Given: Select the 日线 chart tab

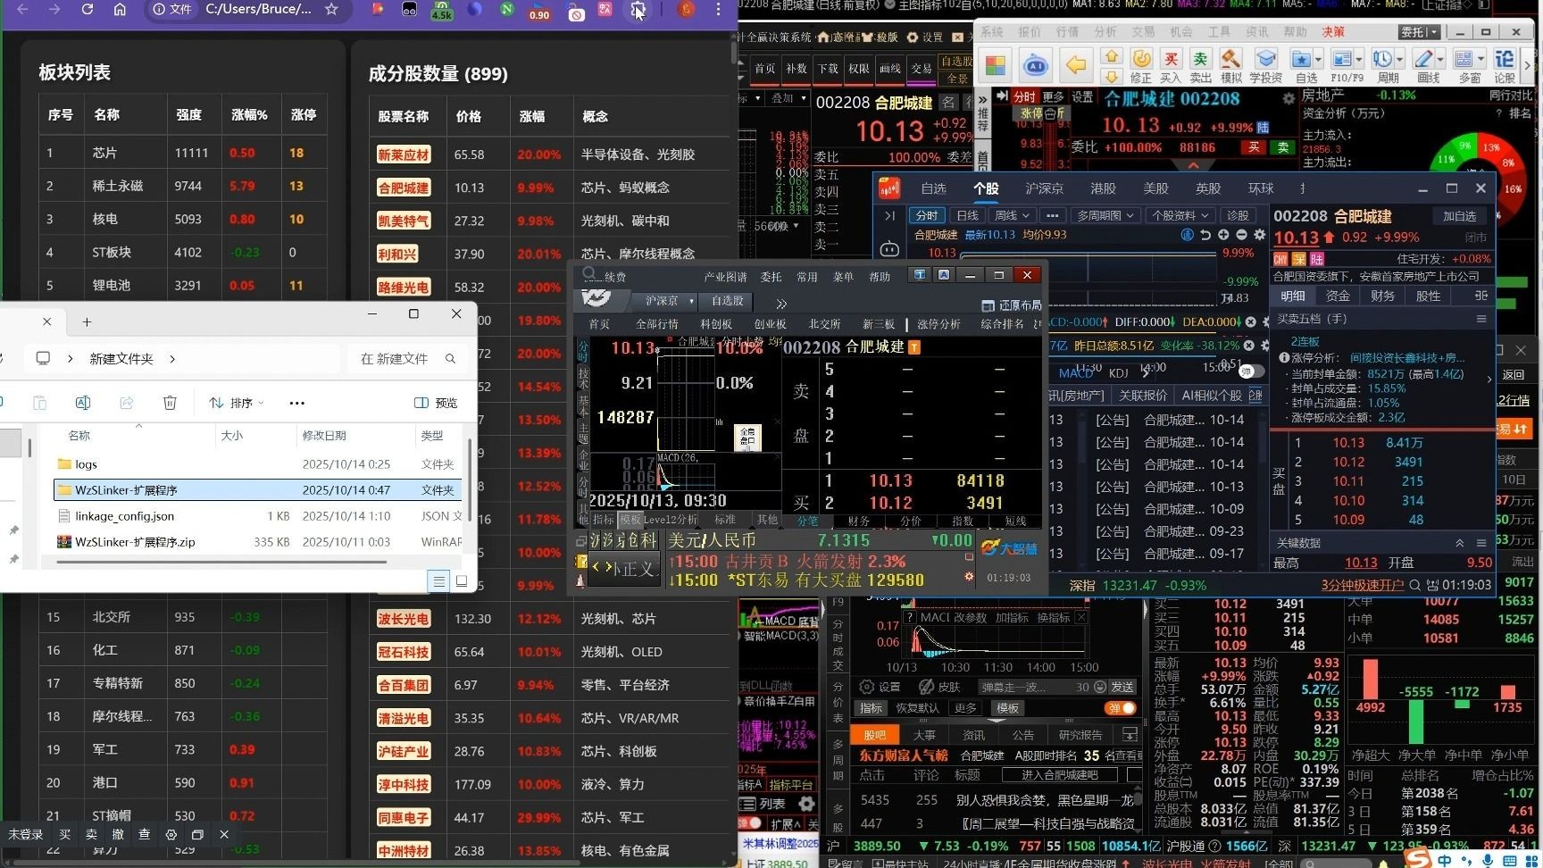Looking at the screenshot, I should [967, 215].
